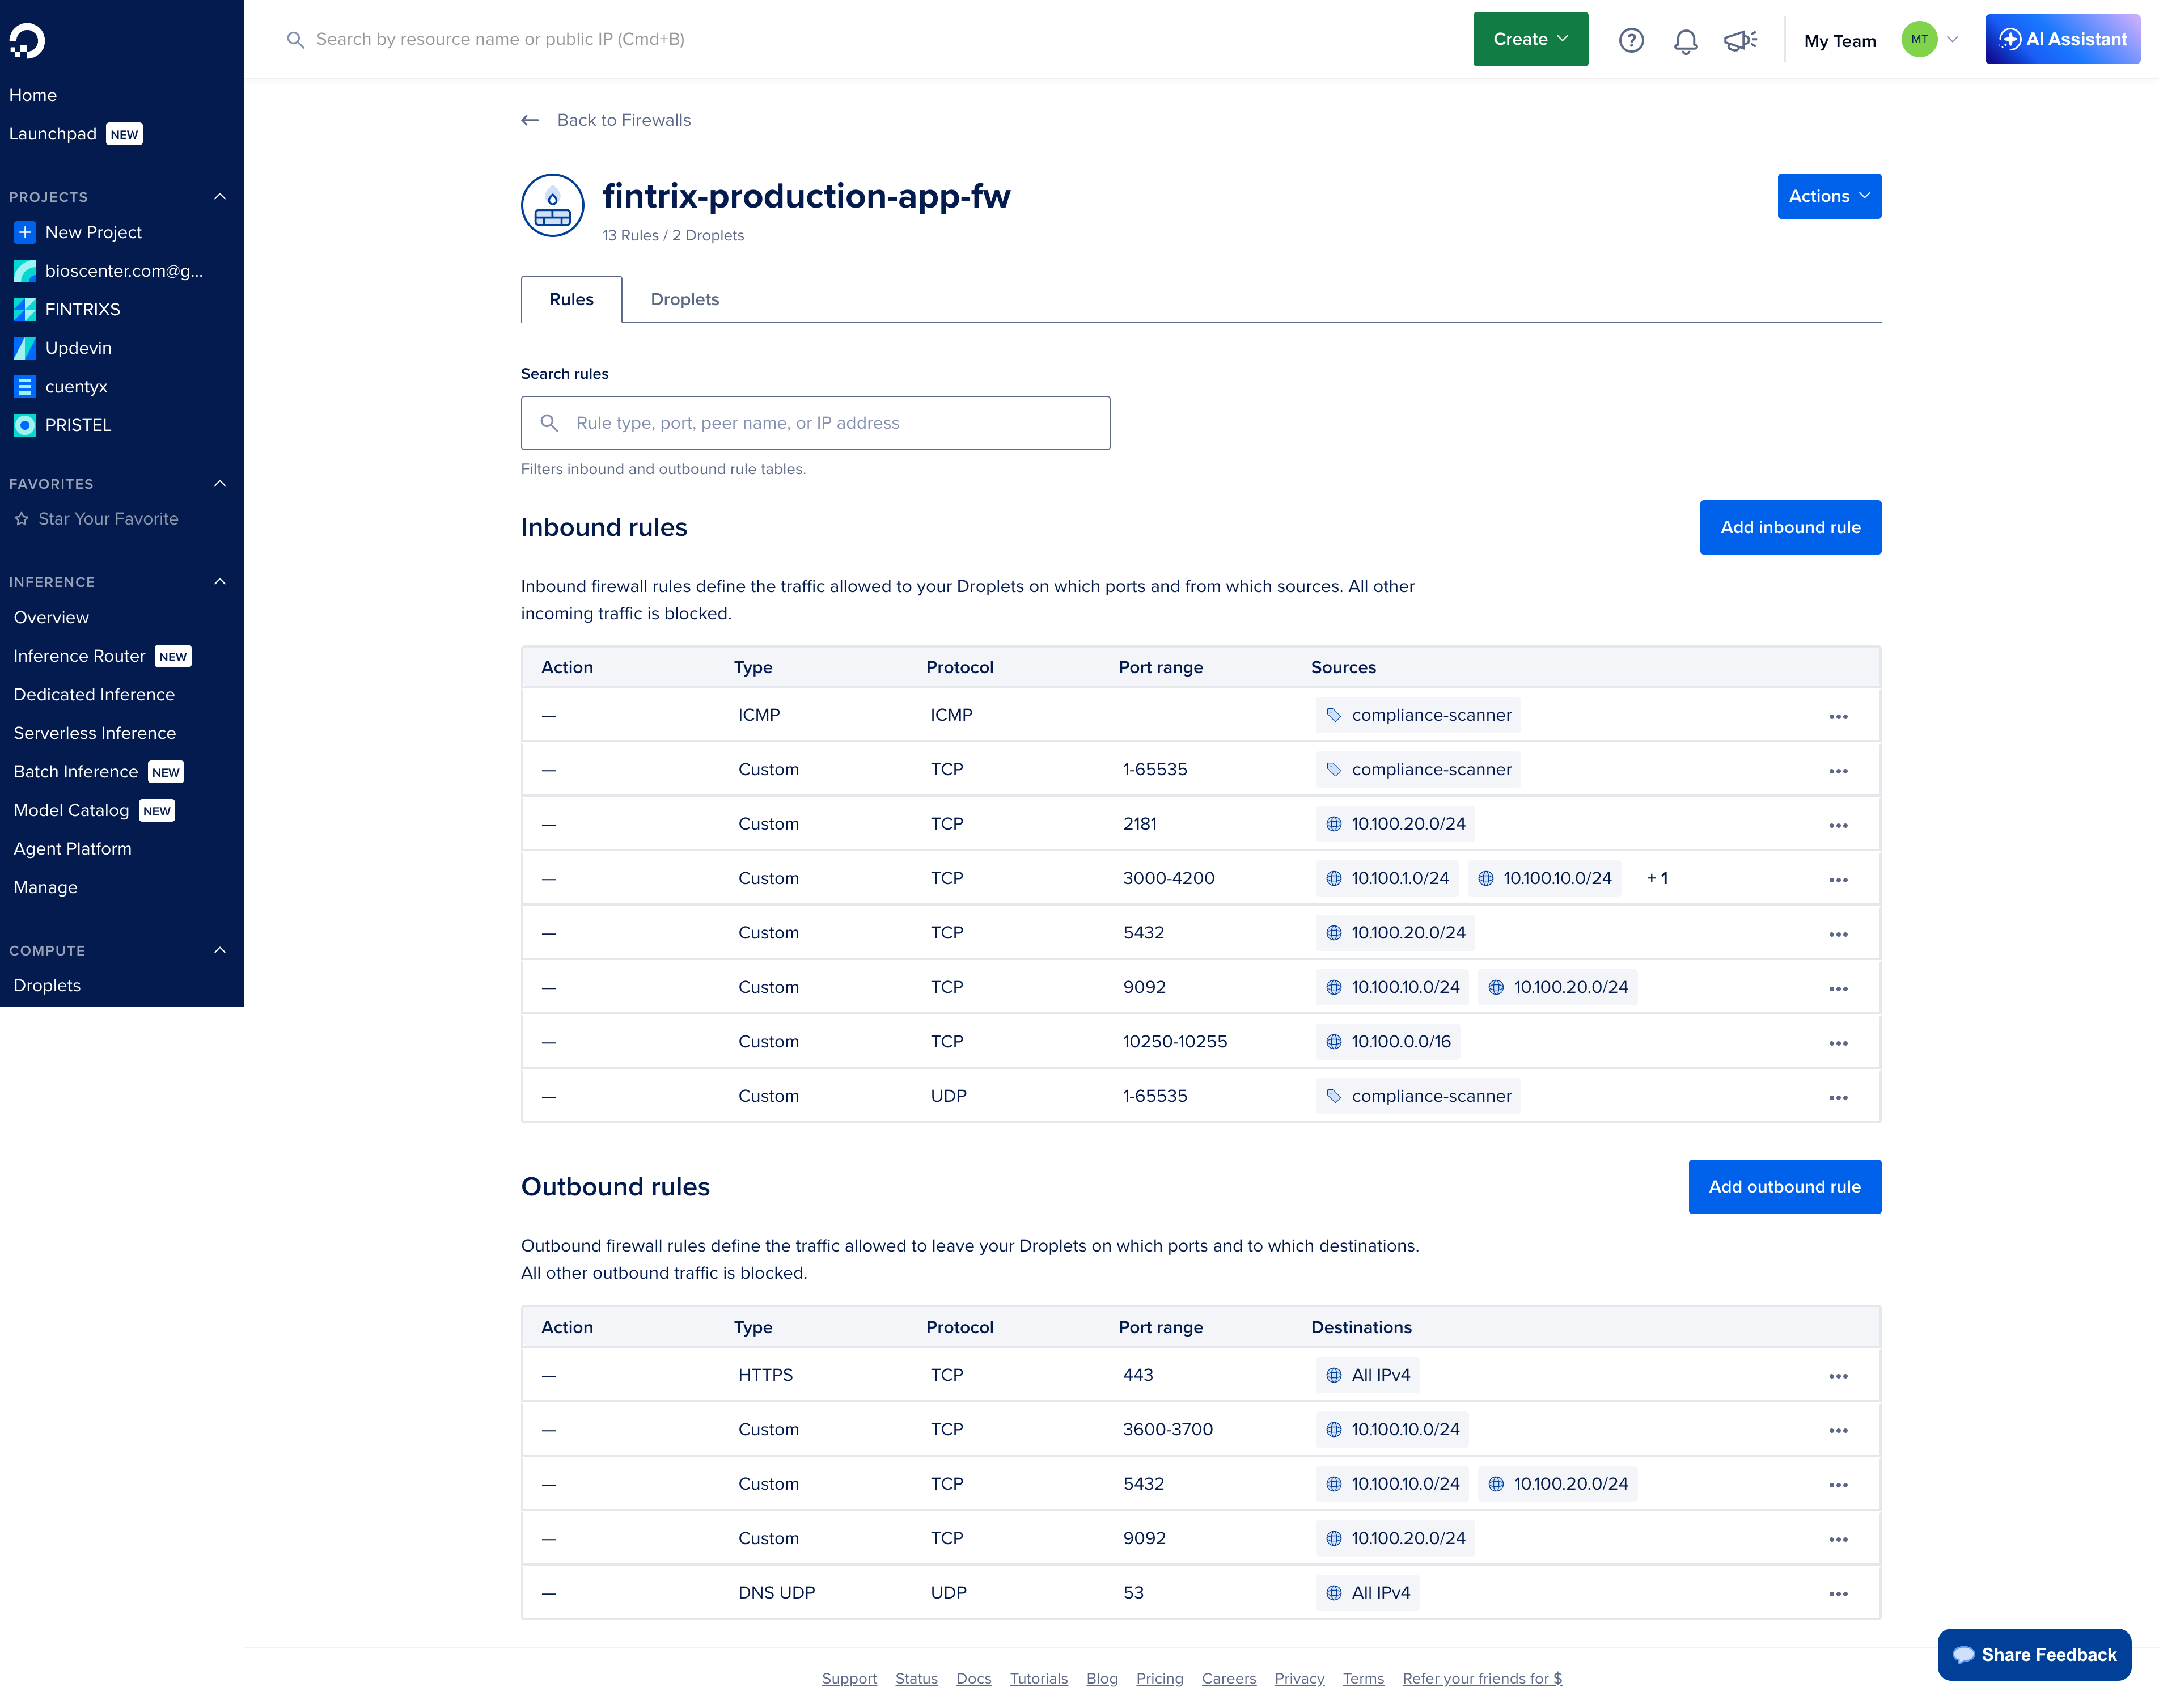Open Batch Inference in sidebar
This screenshot has width=2159, height=1708.
point(76,772)
